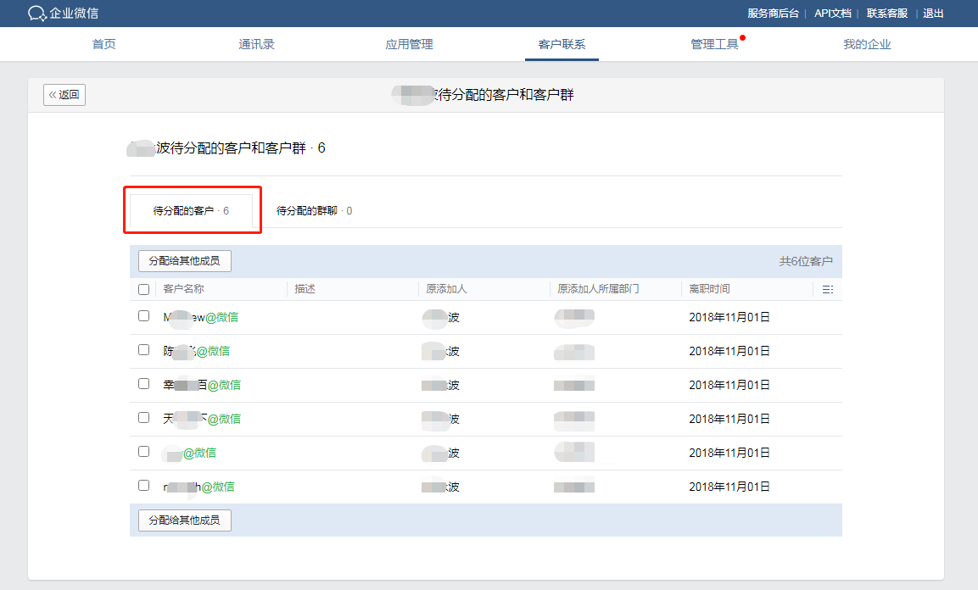
Task: Click the 返回 back button
Action: click(x=64, y=95)
